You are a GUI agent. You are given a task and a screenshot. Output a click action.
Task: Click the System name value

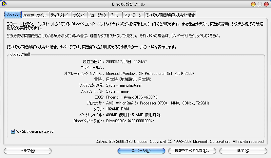coord(117,91)
